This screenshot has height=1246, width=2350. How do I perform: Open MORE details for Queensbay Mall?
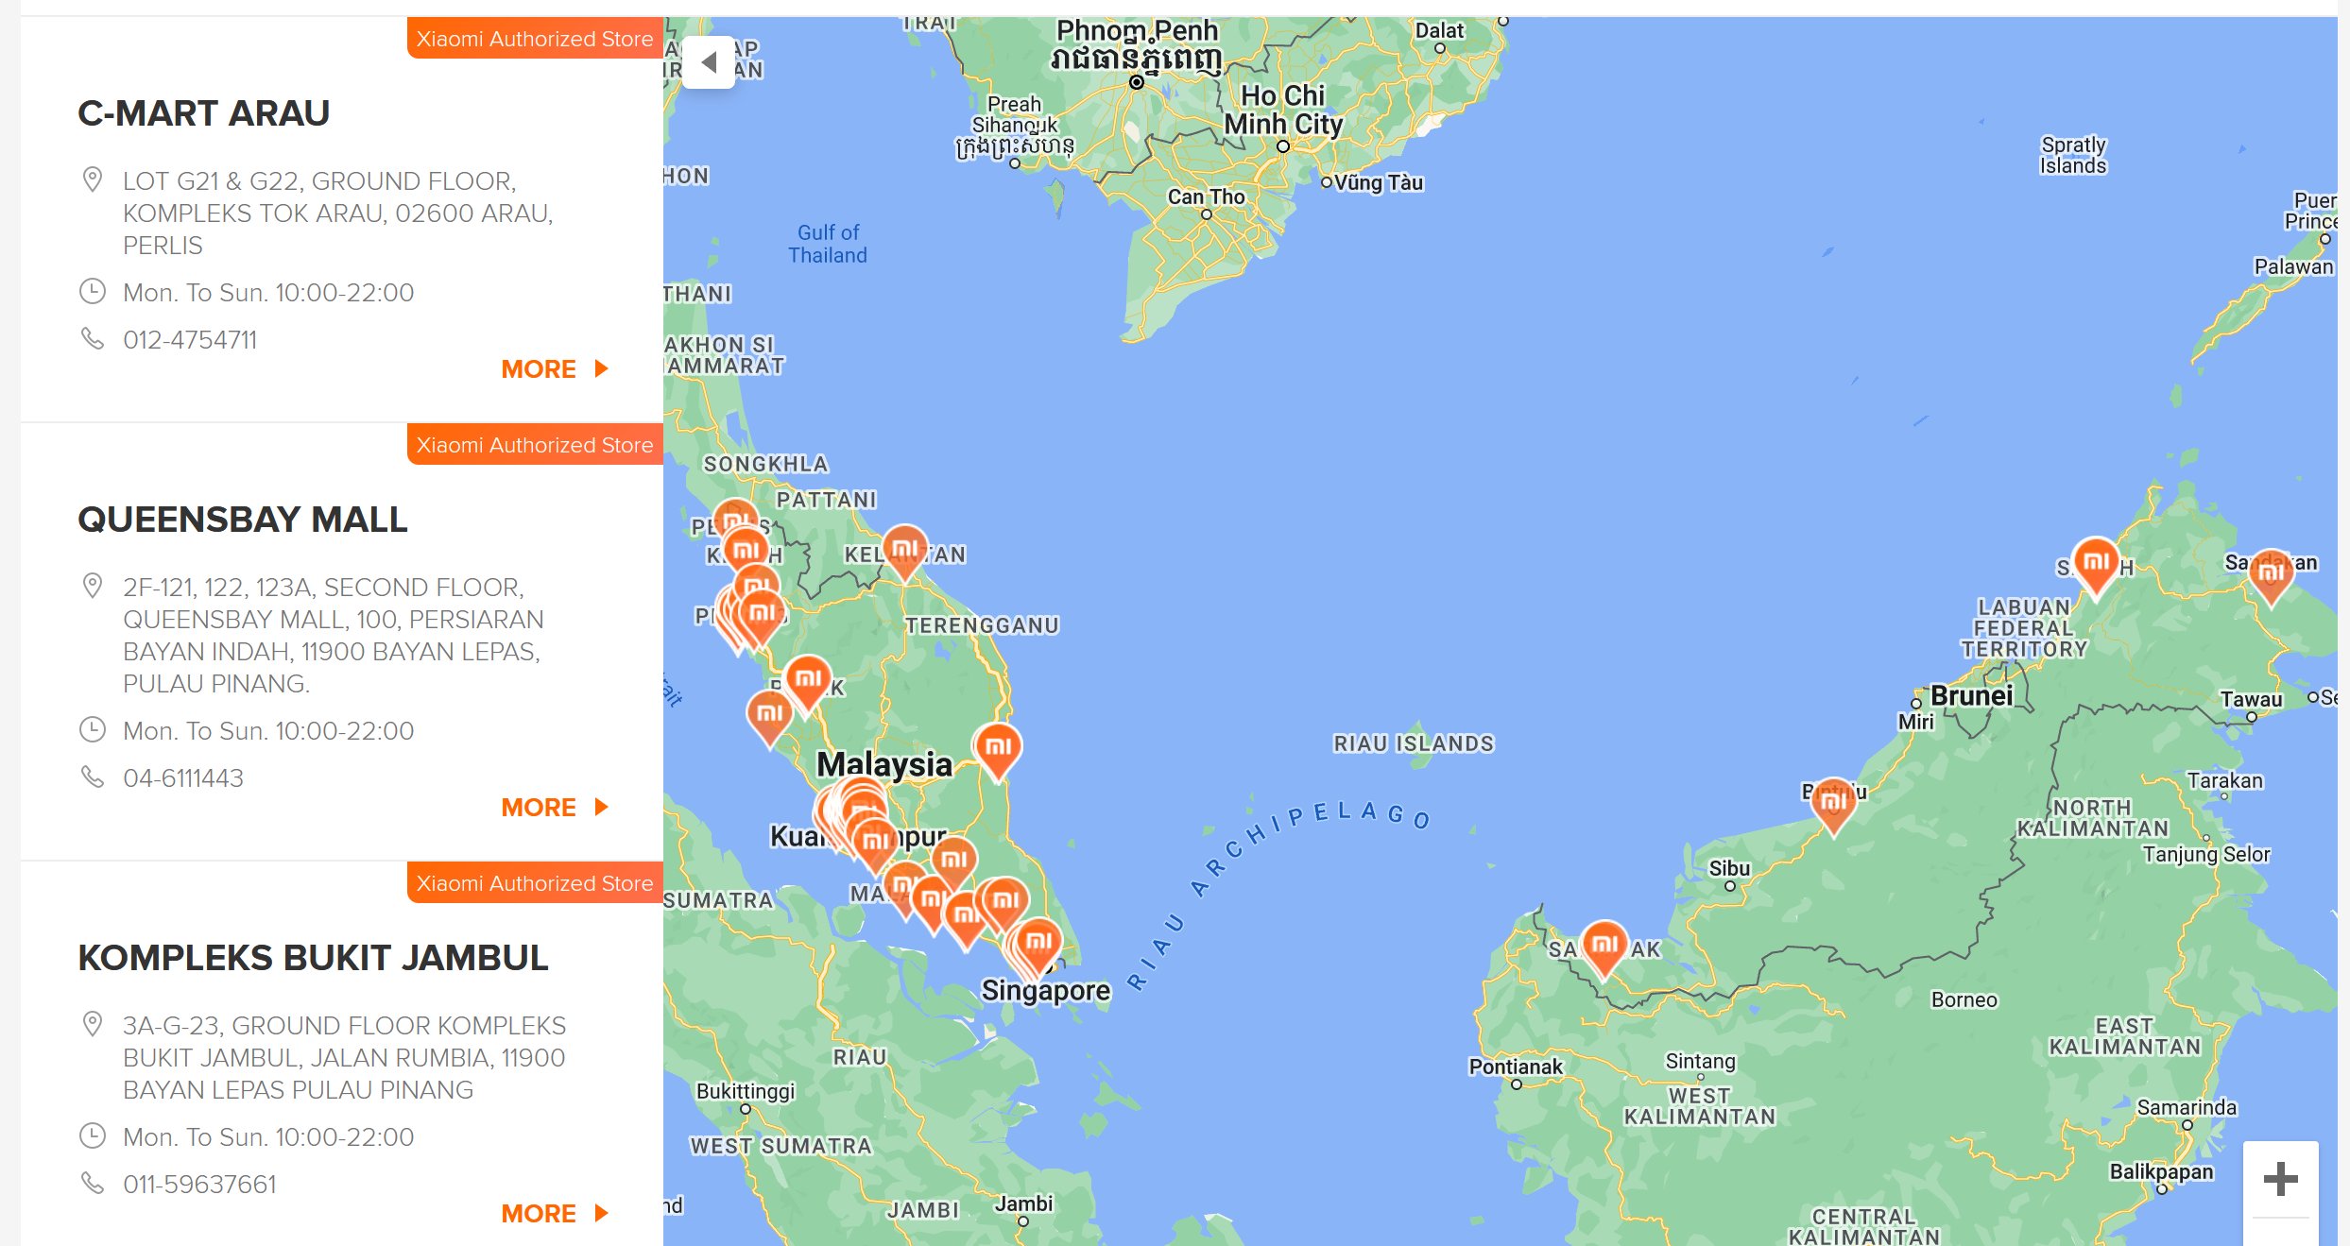[555, 807]
